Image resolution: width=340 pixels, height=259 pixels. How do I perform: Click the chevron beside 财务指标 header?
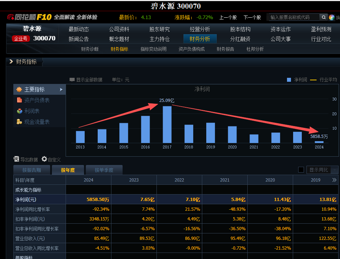(x=11, y=62)
